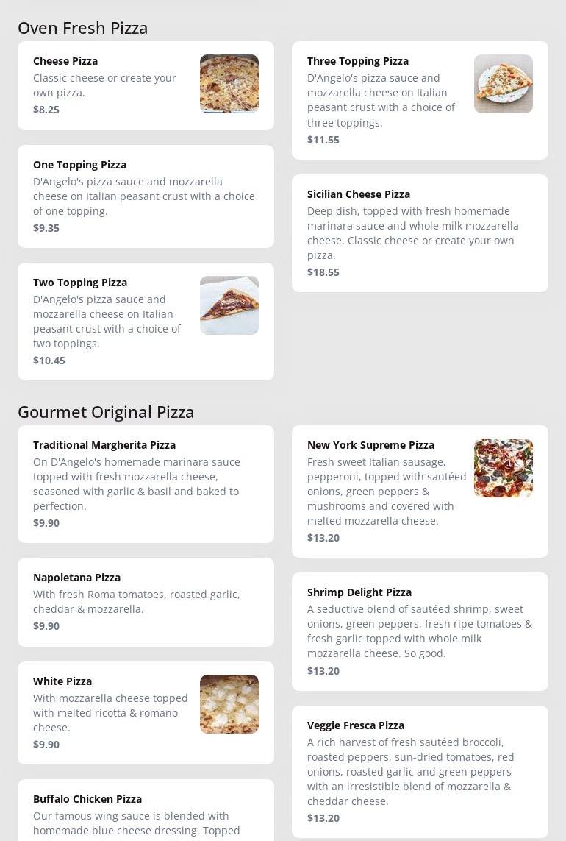
Task: Open the One Topping Pizza item
Action: [146, 196]
